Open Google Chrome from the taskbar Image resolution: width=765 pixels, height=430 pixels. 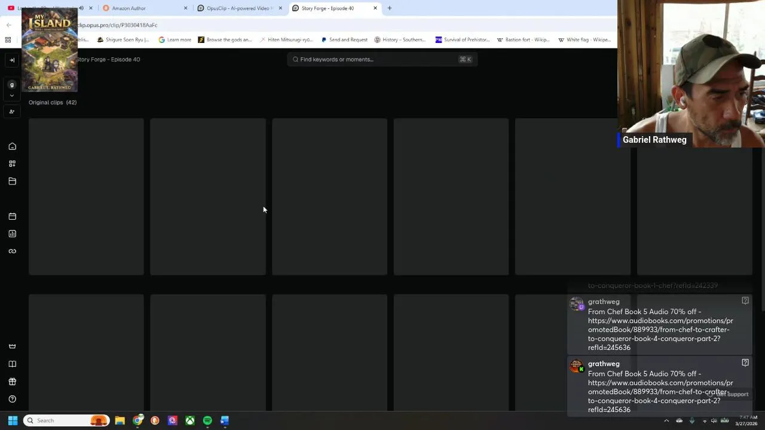pyautogui.click(x=138, y=420)
